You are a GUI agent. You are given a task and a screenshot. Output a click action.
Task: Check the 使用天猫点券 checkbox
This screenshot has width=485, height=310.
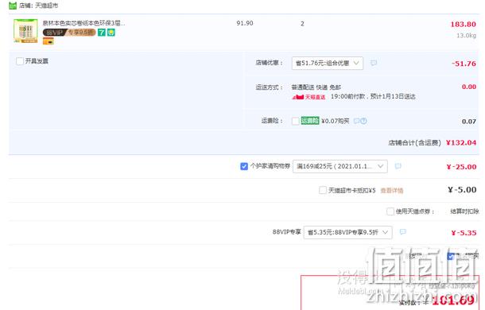390,211
